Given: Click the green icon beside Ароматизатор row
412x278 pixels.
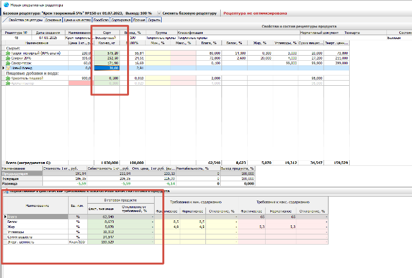Looking at the screenshot, I should click(x=9, y=82).
